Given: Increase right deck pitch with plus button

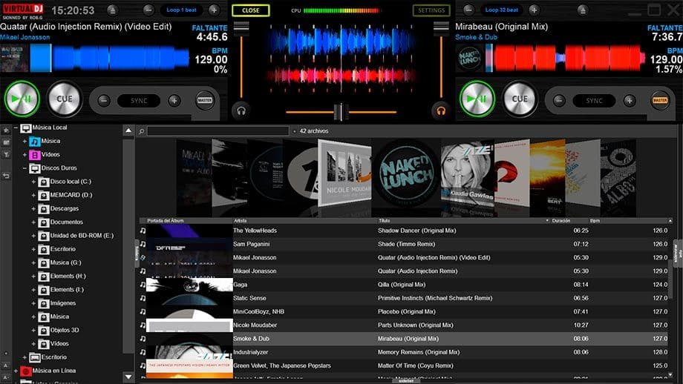Looking at the screenshot, I should tap(630, 101).
